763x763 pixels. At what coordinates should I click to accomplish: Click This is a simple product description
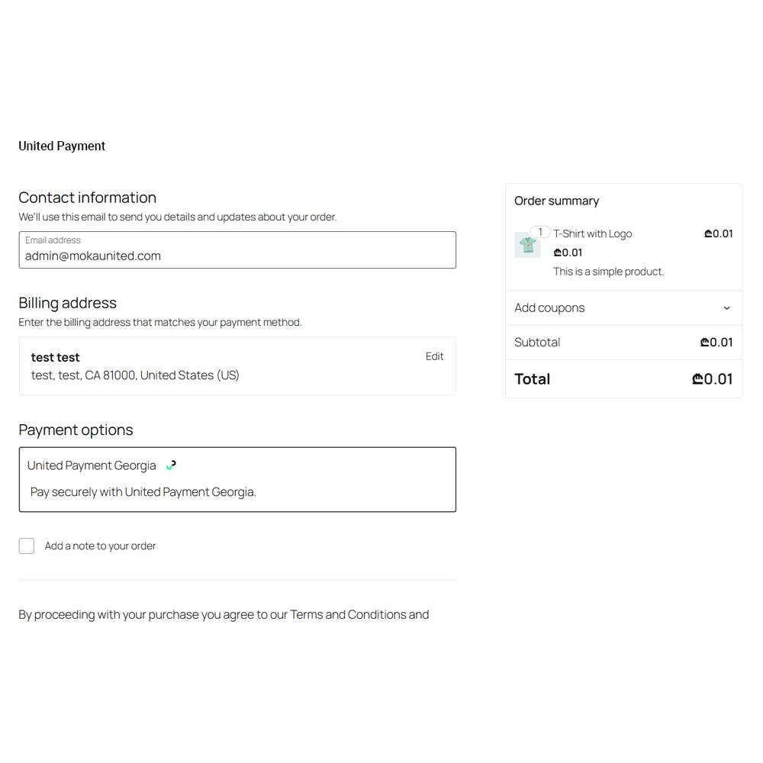point(608,271)
